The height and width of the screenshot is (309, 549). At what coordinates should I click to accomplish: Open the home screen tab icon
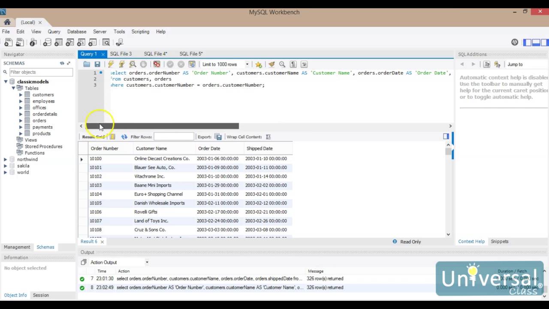pyautogui.click(x=7, y=22)
